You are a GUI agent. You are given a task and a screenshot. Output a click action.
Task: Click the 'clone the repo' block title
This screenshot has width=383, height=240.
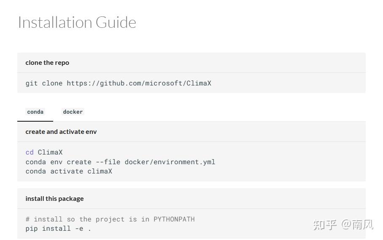47,63
